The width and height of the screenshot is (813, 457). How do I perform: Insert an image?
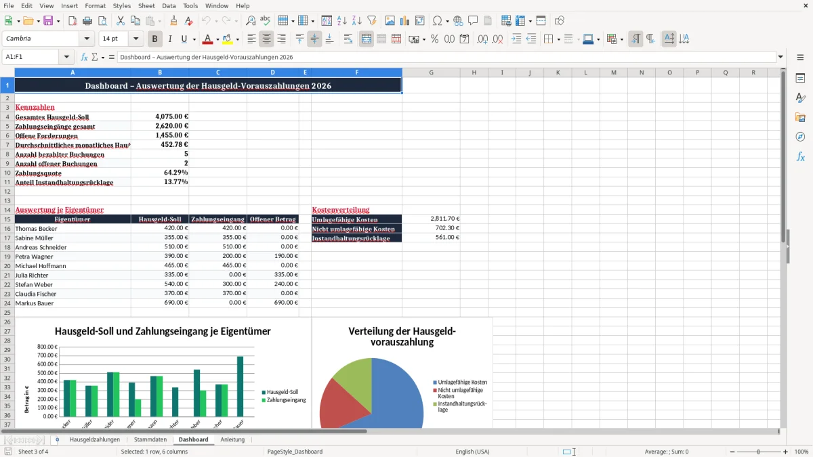click(390, 20)
